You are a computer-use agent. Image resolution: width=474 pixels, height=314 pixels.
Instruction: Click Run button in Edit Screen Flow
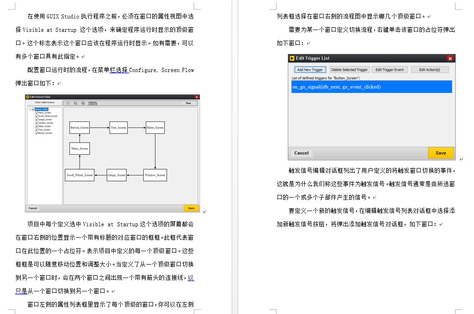tap(188, 103)
